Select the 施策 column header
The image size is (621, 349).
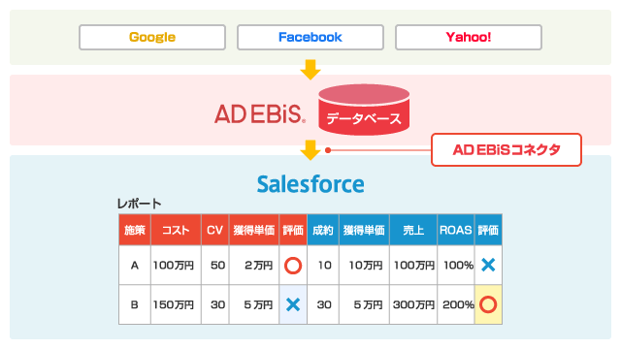click(x=135, y=230)
